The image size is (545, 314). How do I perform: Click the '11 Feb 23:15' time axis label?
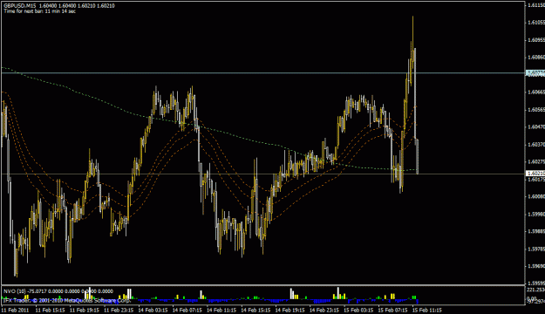[x=119, y=310]
